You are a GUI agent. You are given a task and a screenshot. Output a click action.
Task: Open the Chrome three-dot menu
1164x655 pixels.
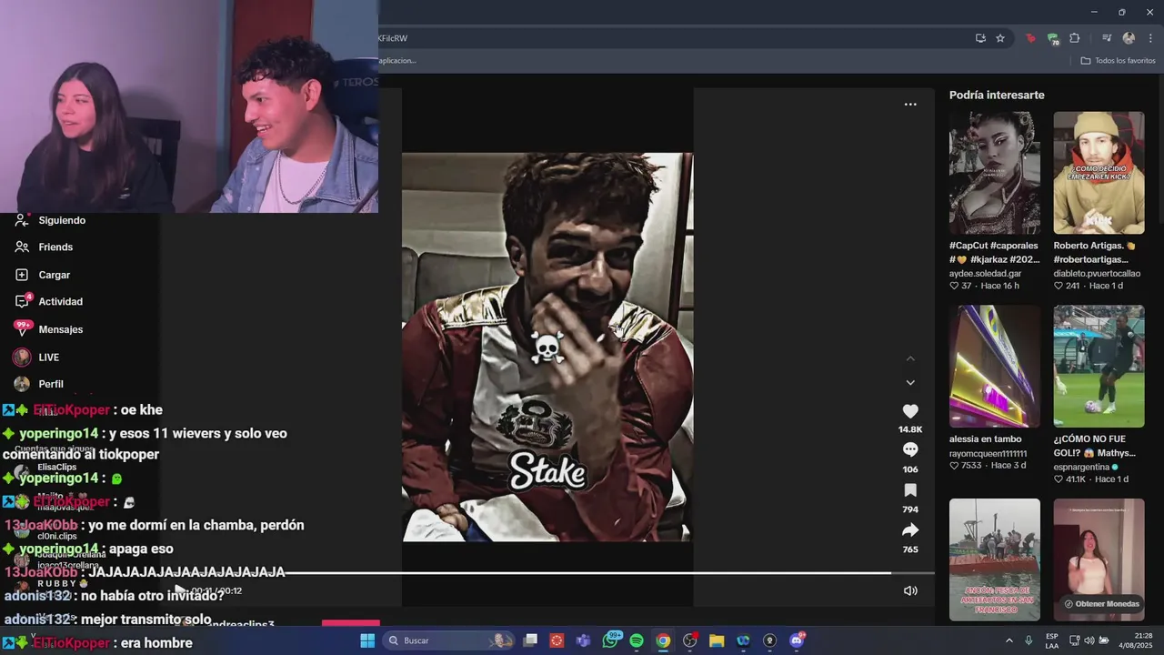point(1150,38)
